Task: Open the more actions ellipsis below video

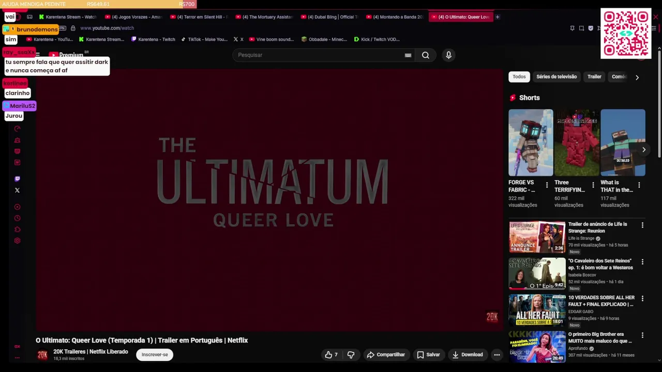Action: click(496, 354)
